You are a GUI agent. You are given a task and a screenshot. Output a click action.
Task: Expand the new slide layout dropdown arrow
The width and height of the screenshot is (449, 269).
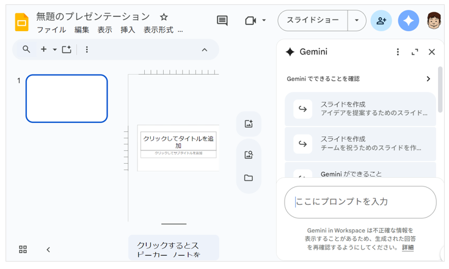pyautogui.click(x=55, y=50)
